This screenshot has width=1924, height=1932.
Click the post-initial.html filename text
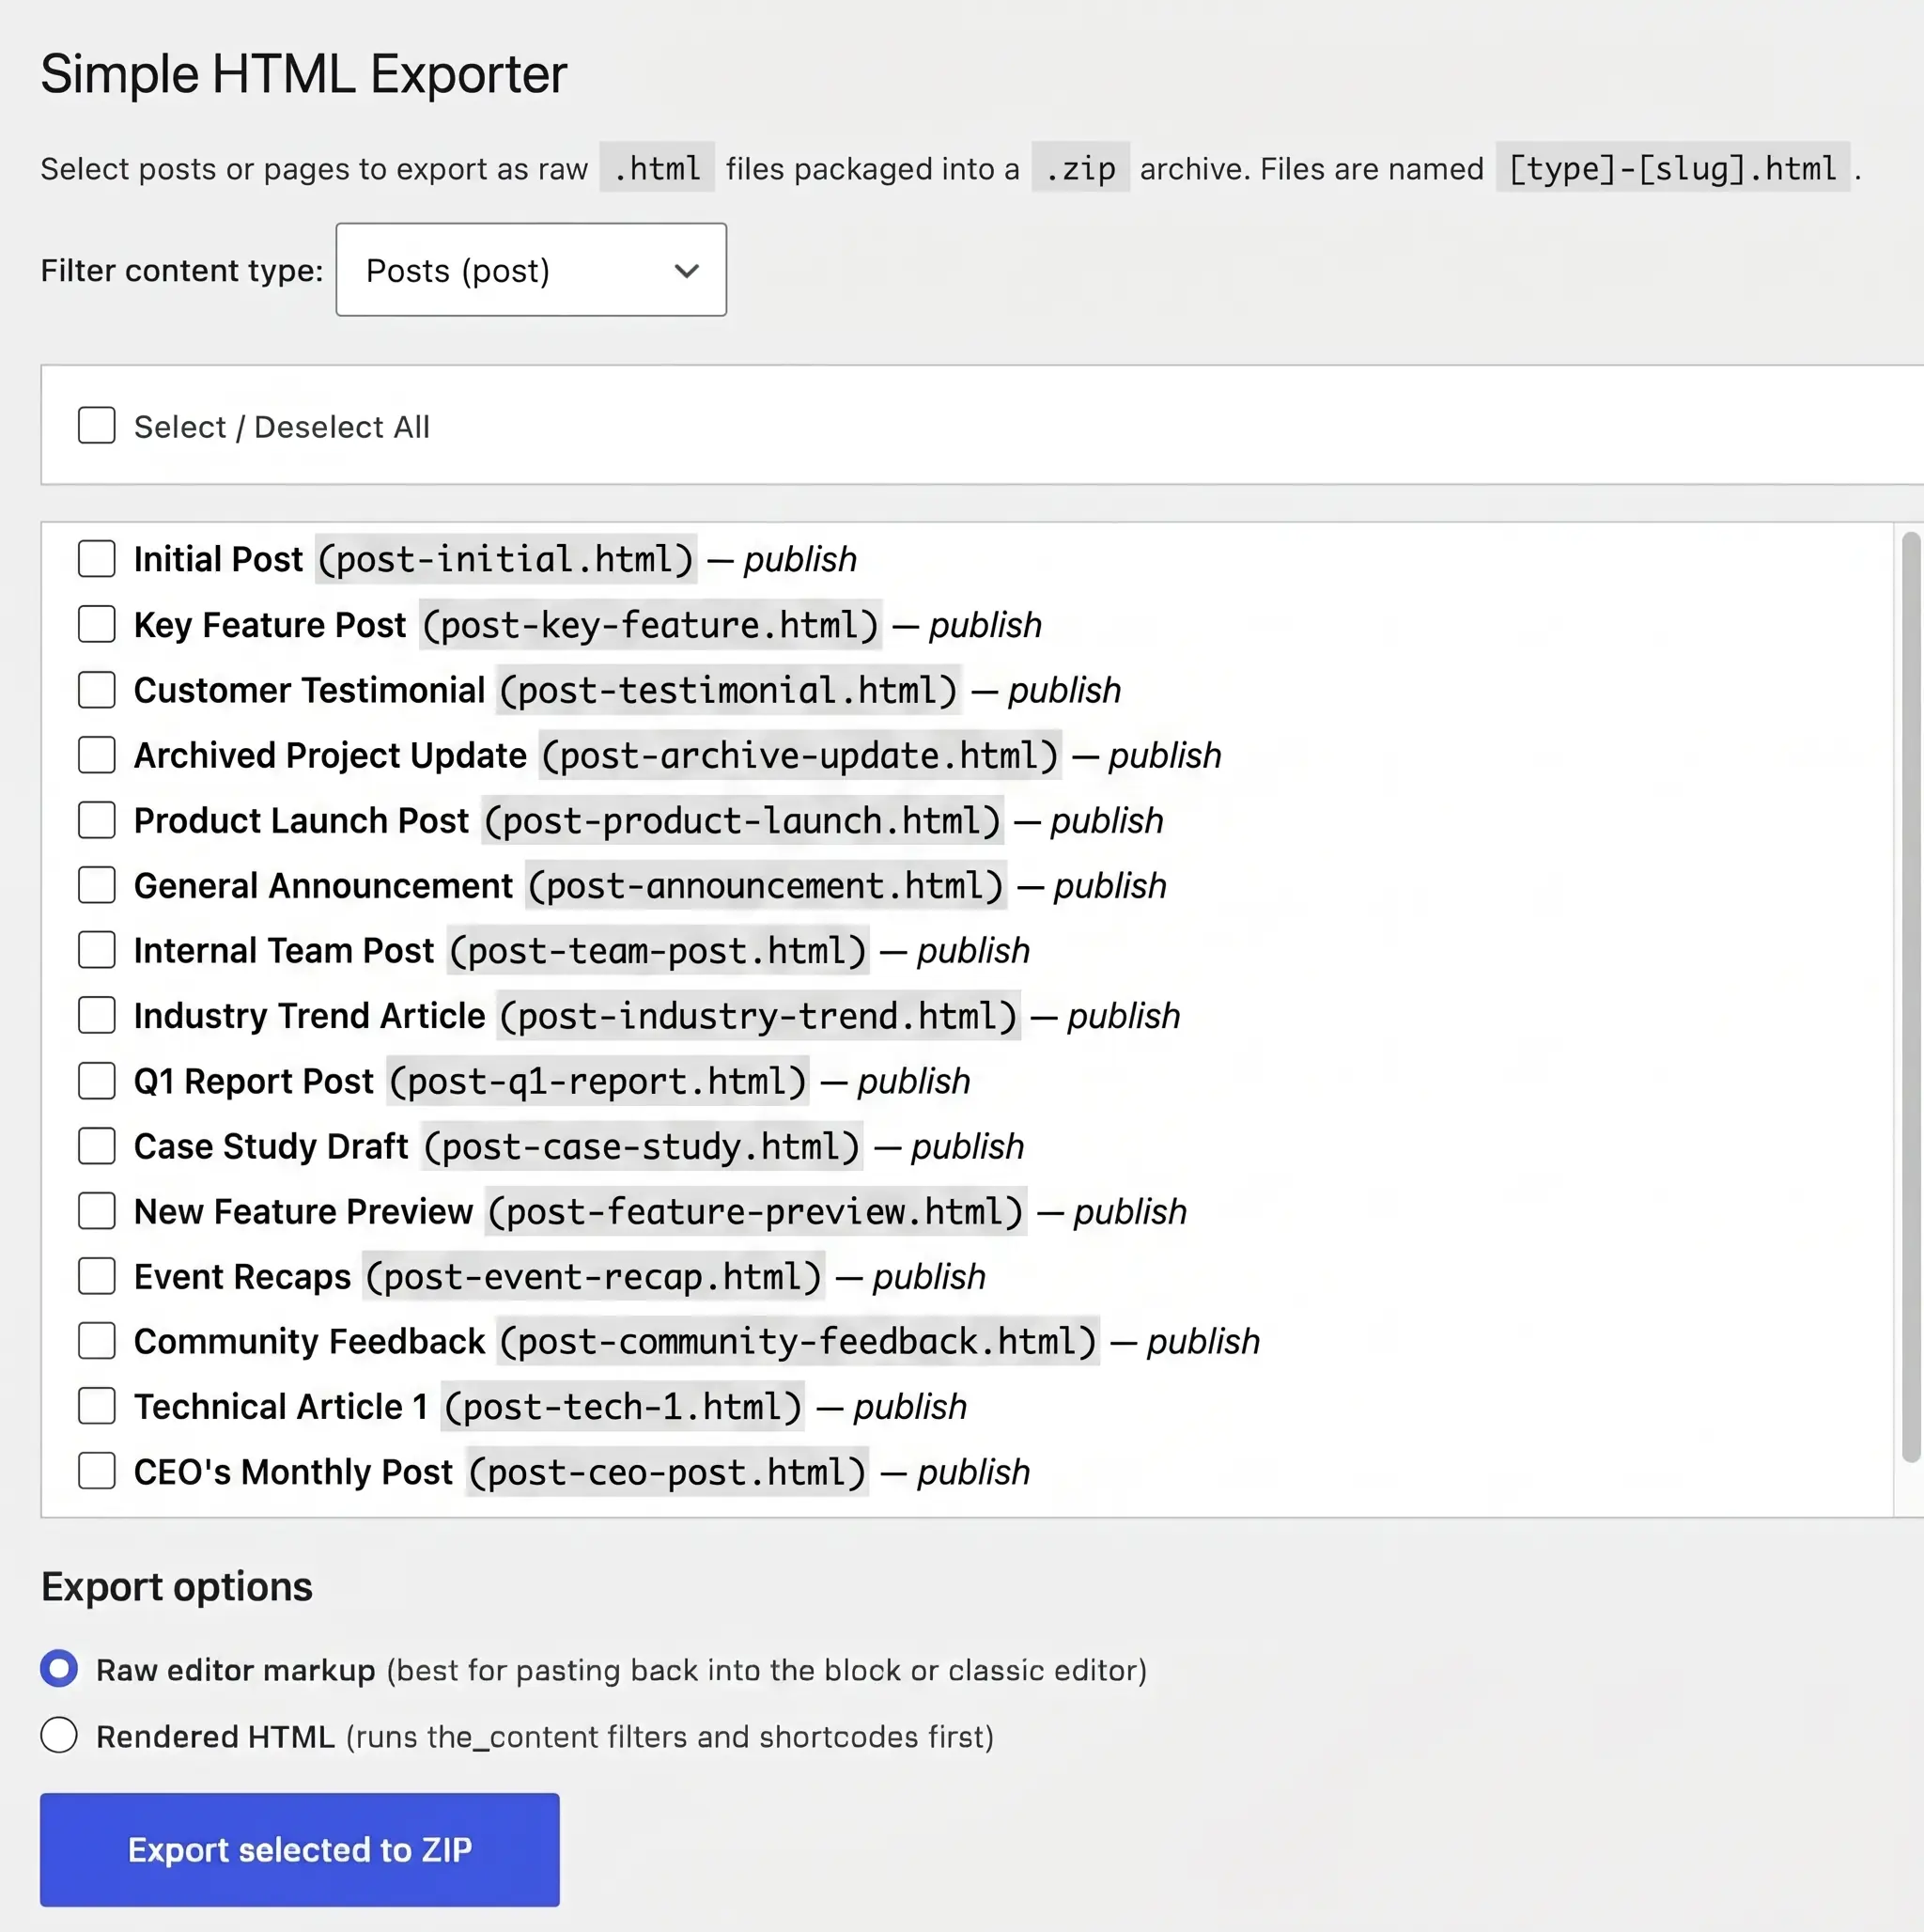[506, 559]
